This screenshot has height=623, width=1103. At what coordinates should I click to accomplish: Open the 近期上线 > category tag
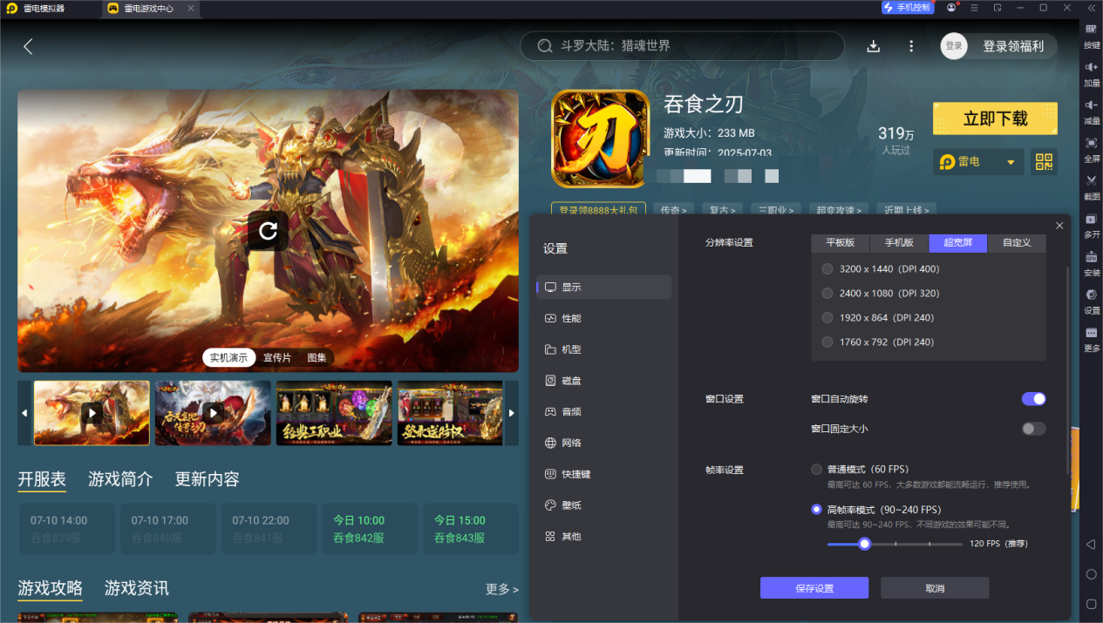(907, 210)
